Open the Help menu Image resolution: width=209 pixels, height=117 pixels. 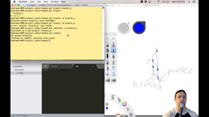coord(63,2)
